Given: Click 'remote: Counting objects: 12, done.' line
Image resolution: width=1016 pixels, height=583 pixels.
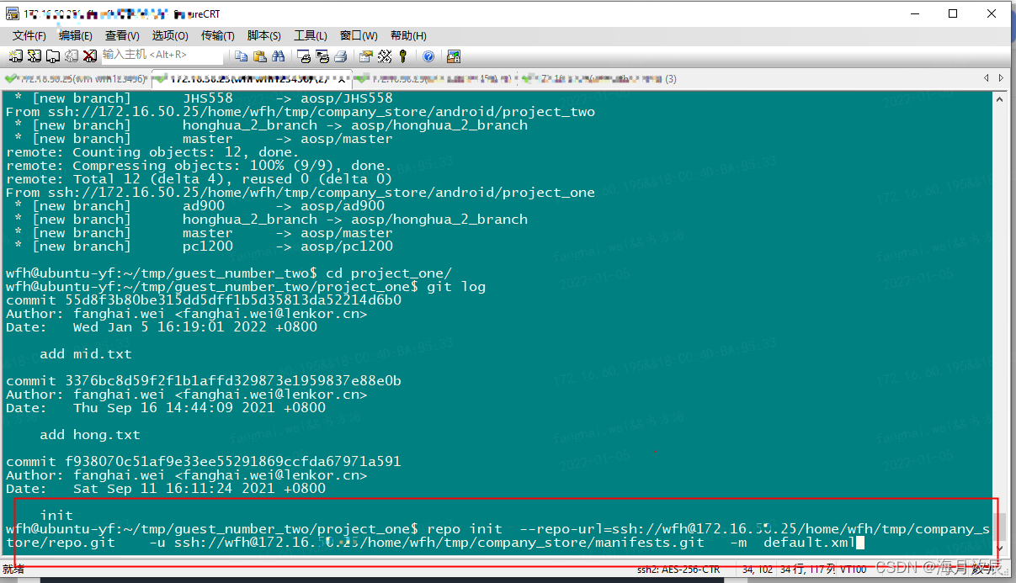Looking at the screenshot, I should click(153, 151).
